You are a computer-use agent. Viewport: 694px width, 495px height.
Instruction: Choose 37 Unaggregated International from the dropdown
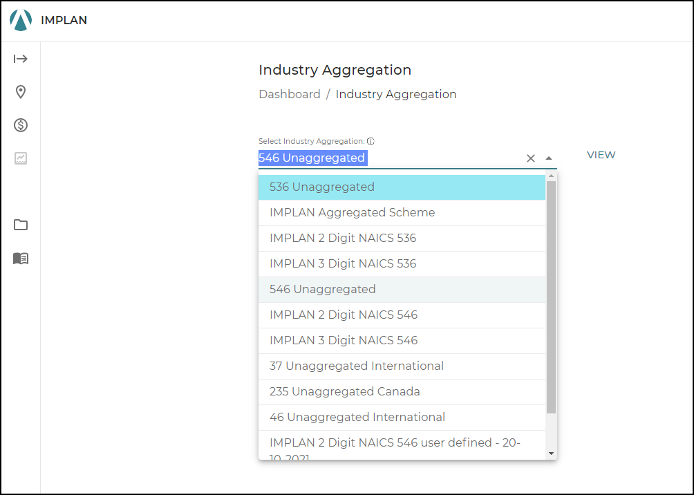point(357,366)
